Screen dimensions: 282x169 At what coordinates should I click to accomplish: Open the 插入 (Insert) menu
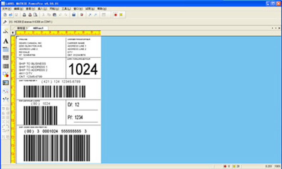pyautogui.click(x=42, y=9)
